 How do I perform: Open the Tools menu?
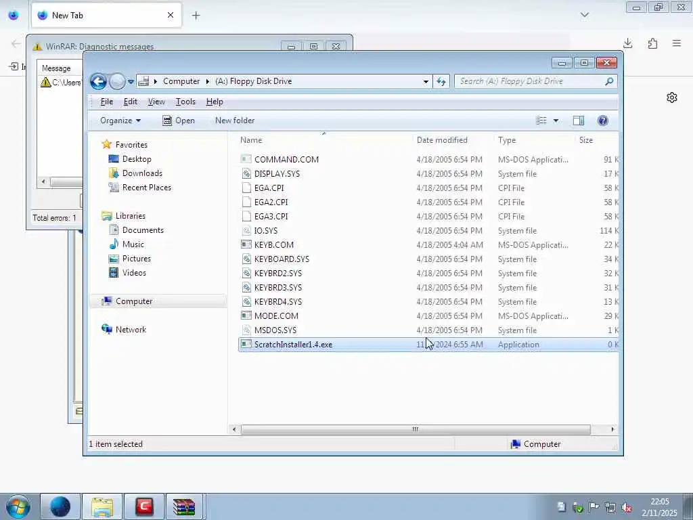185,102
